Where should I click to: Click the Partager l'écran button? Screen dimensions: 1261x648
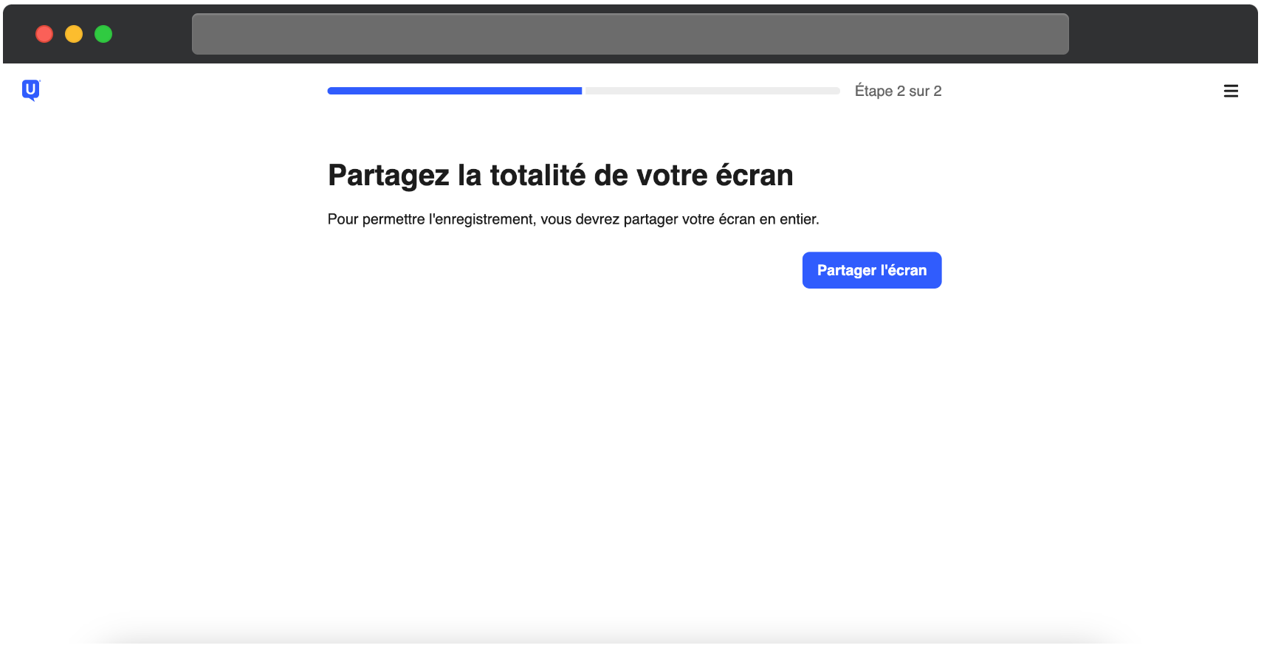[x=871, y=270]
